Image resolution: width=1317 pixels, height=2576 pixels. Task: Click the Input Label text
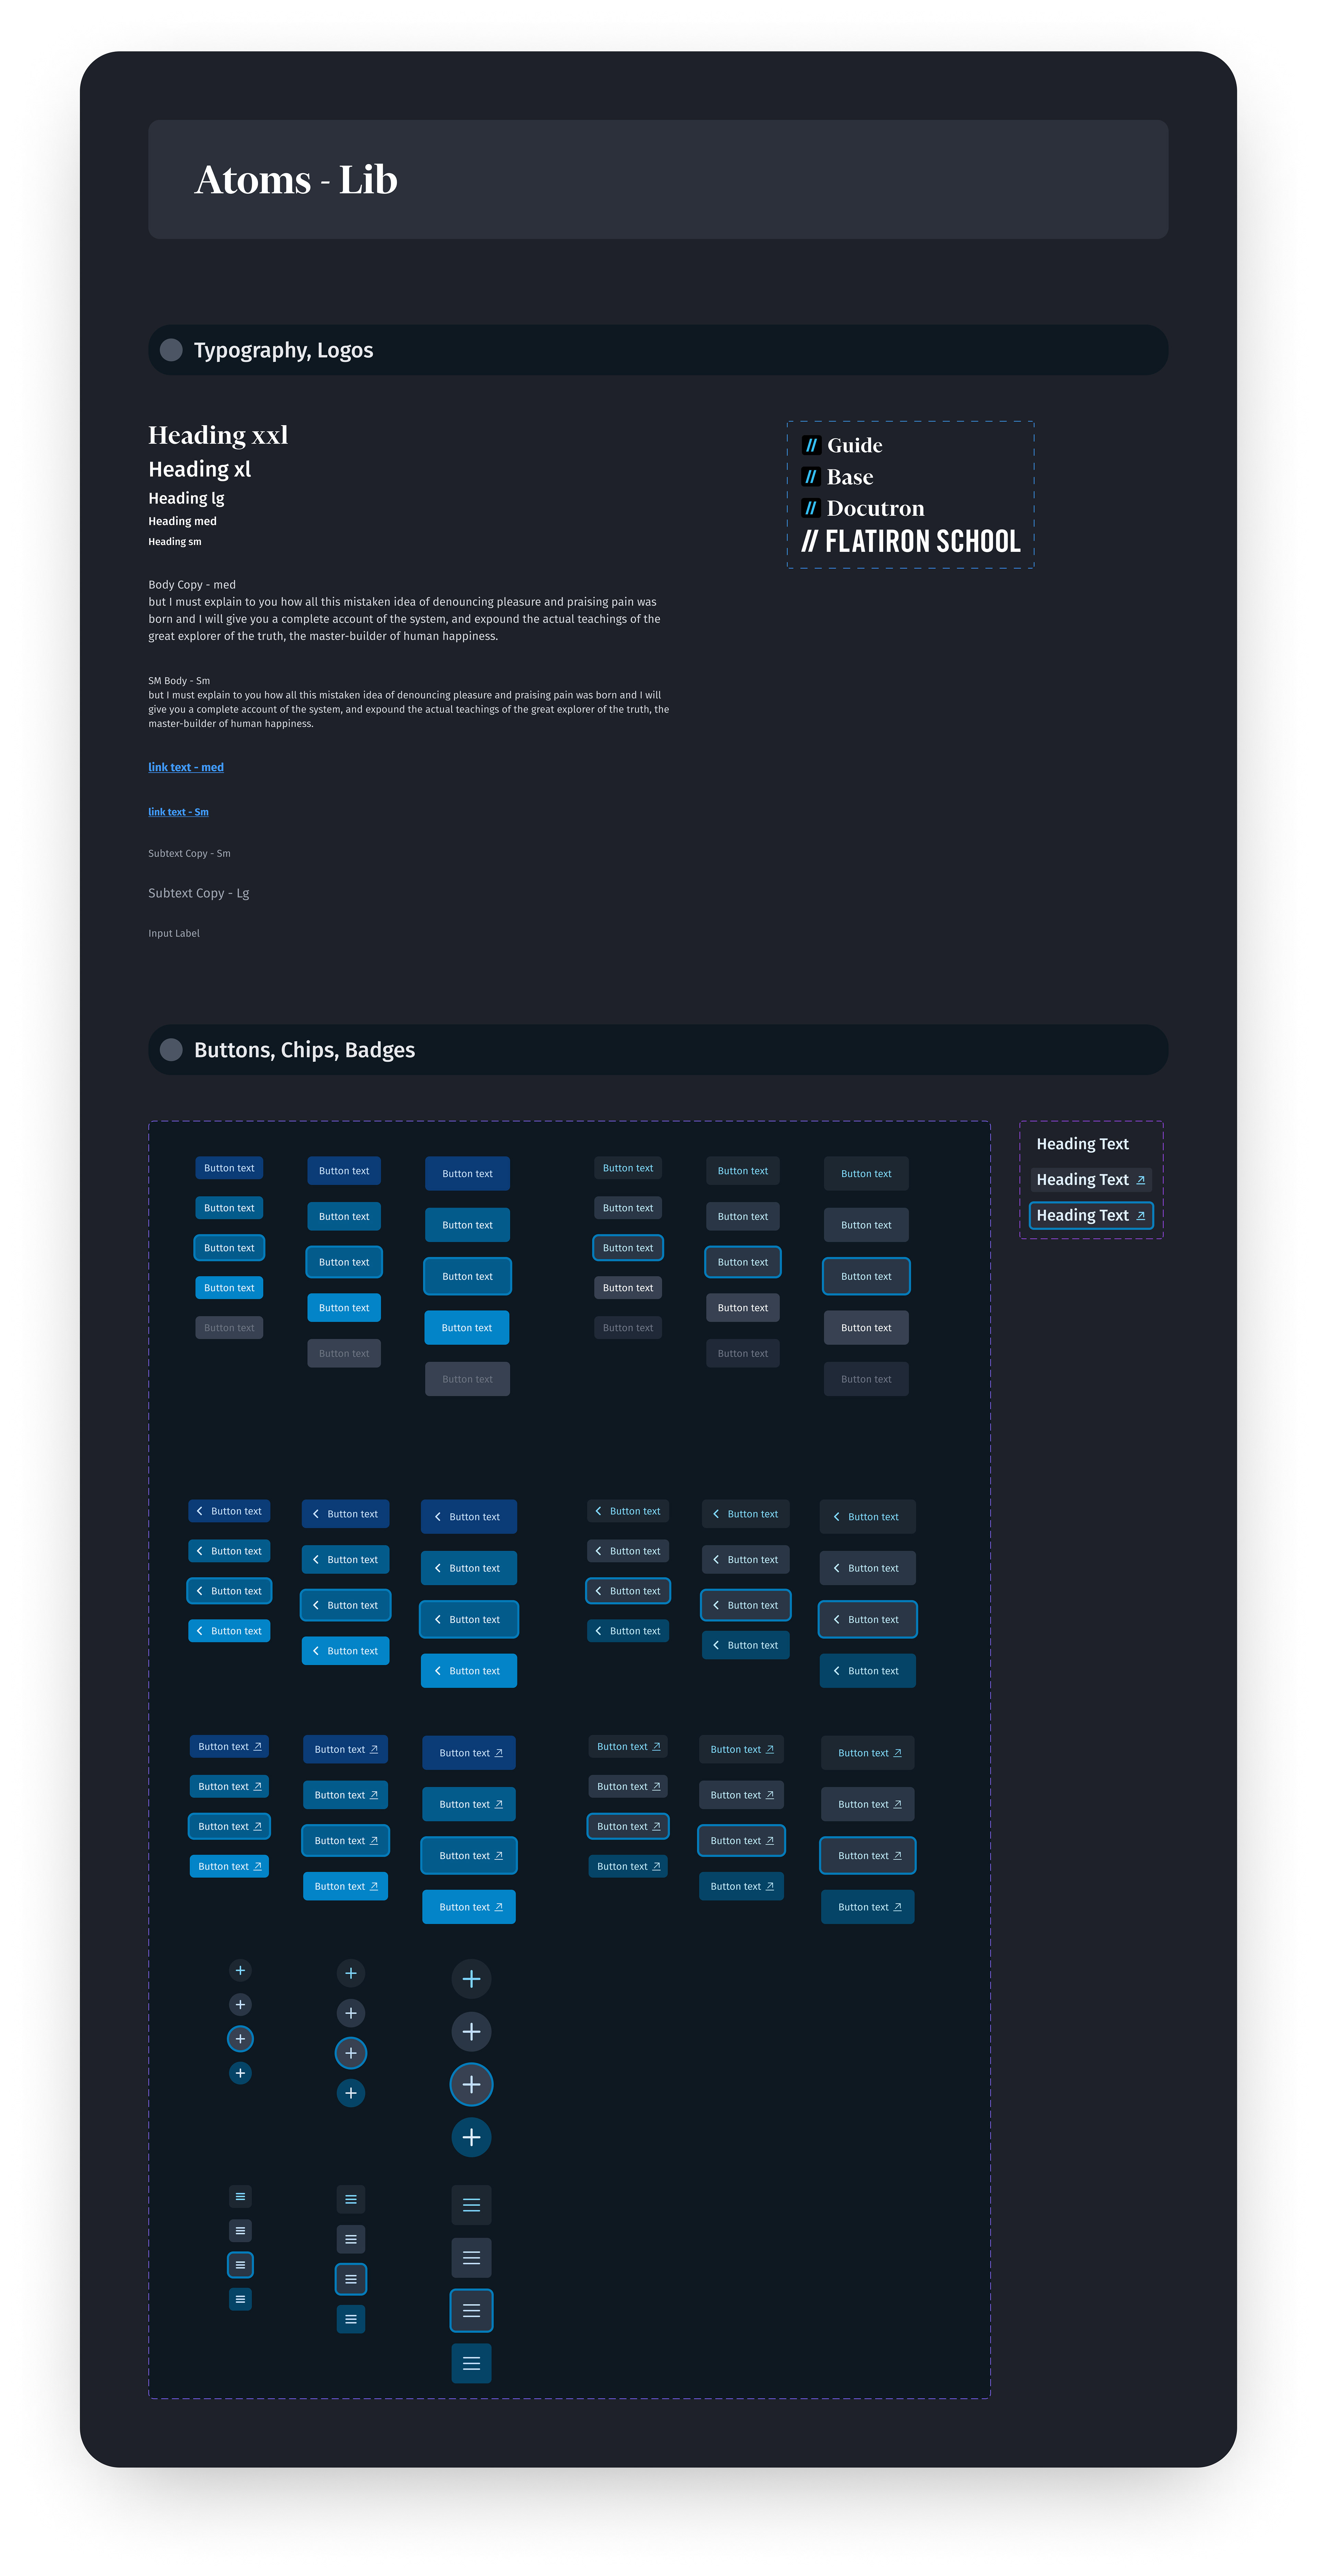(x=174, y=933)
